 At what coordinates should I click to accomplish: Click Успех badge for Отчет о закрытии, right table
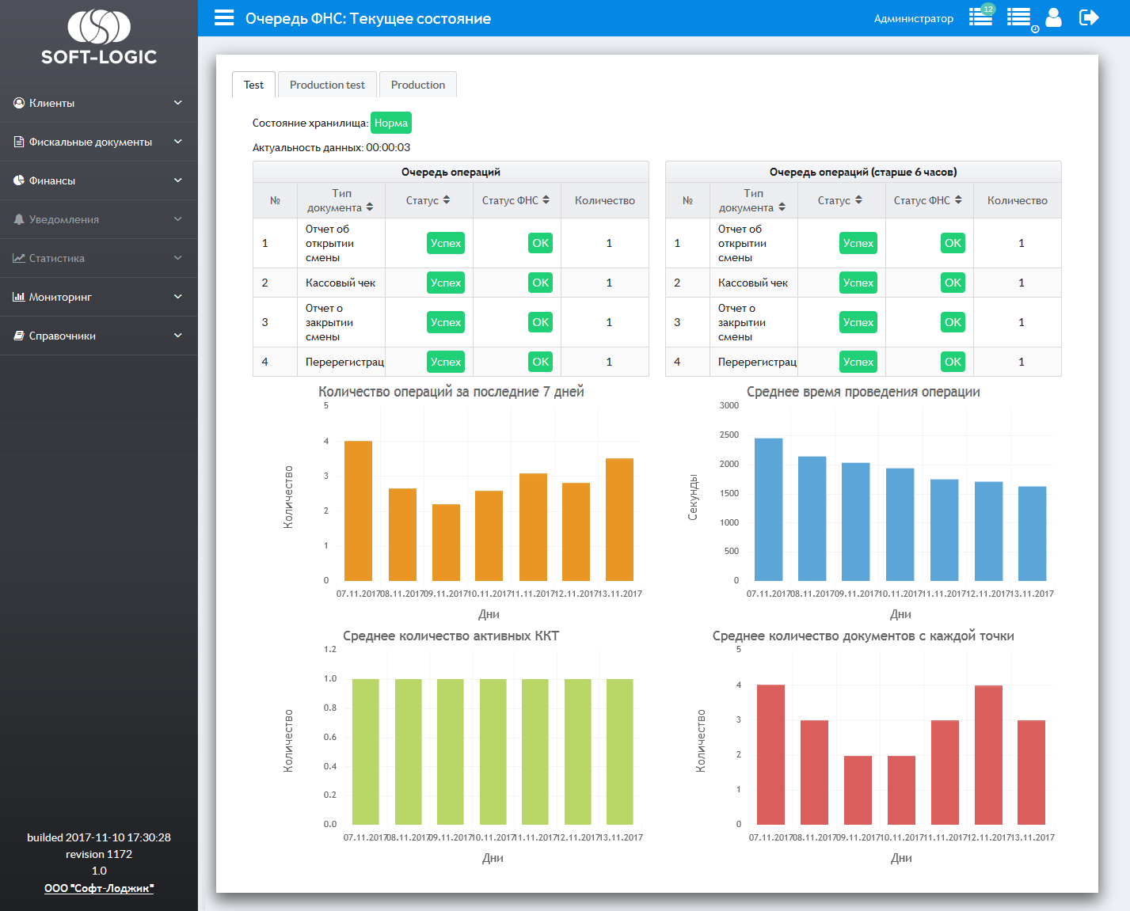coord(858,322)
